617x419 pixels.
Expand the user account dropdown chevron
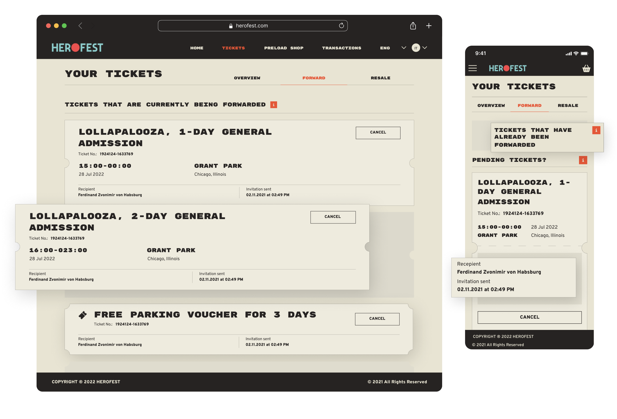pyautogui.click(x=425, y=48)
